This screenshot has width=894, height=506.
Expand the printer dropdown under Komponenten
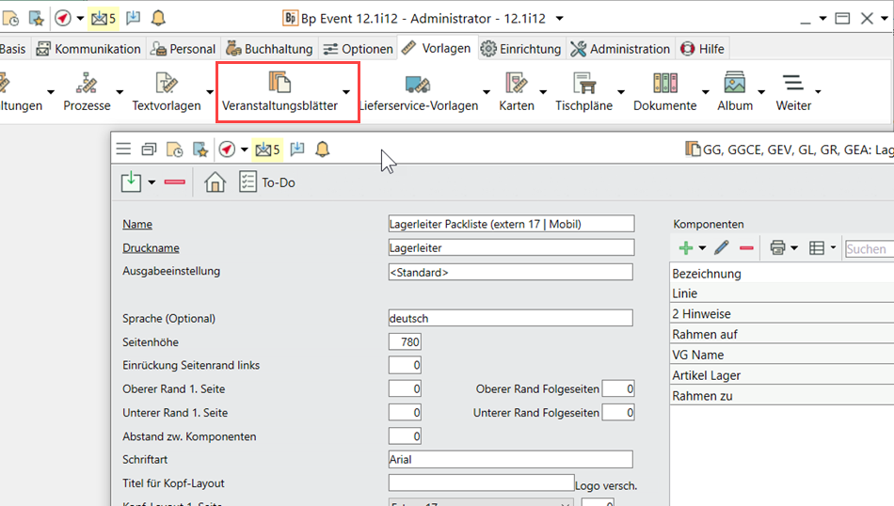pyautogui.click(x=794, y=248)
